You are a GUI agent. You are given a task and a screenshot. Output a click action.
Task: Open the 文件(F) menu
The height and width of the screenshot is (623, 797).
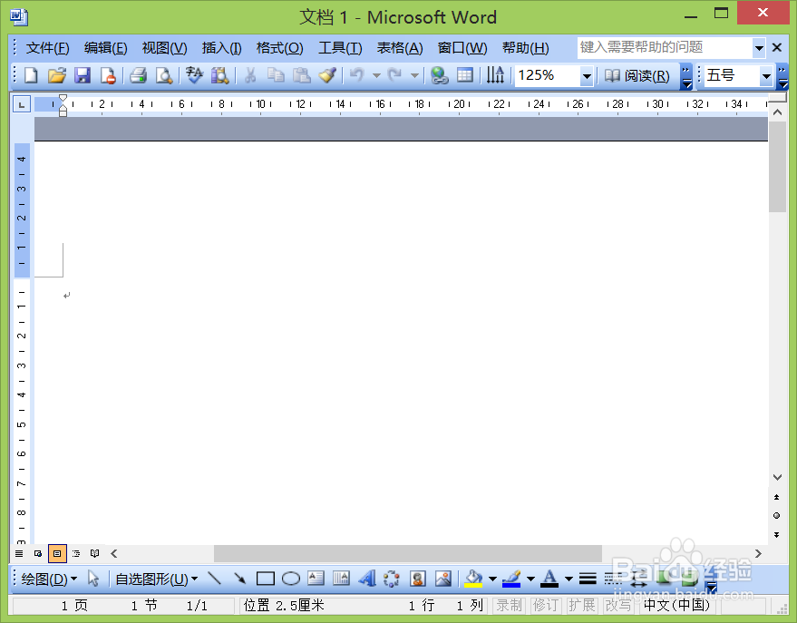[x=48, y=48]
